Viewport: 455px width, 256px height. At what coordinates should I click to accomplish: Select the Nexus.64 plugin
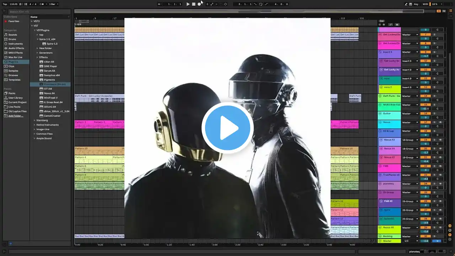[49, 93]
